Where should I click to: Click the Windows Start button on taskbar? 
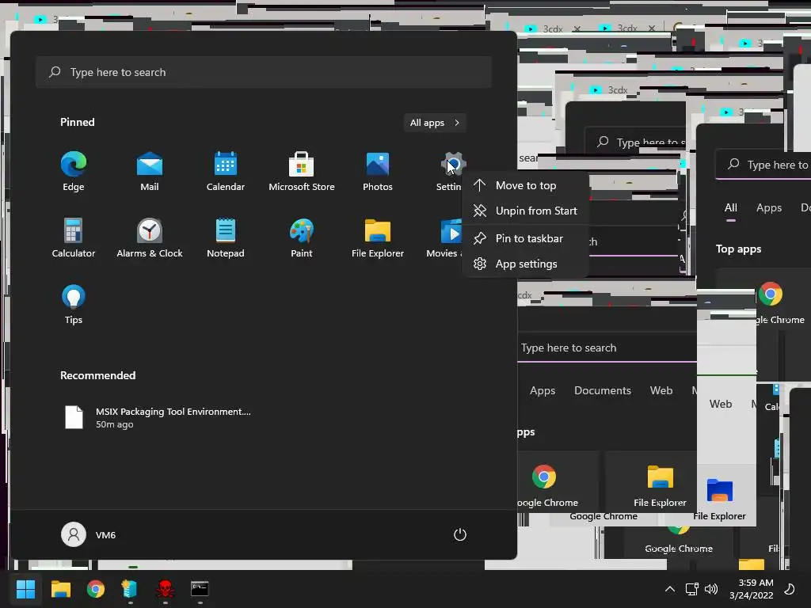click(25, 589)
